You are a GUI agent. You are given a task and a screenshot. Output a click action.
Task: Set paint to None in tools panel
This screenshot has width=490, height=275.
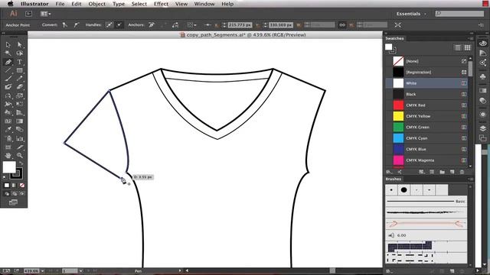pyautogui.click(x=22, y=185)
